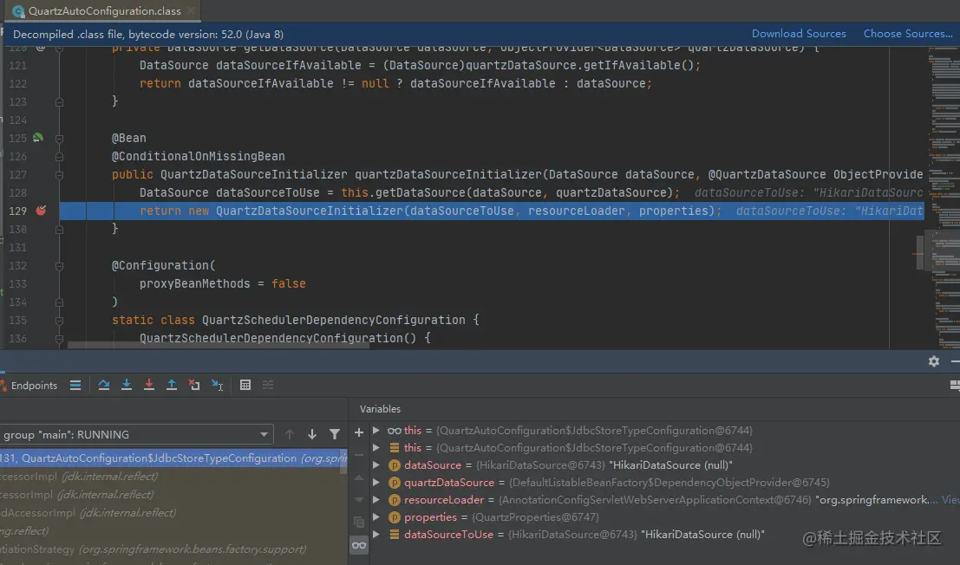Select the ng.reflect stack frame row

click(173, 530)
